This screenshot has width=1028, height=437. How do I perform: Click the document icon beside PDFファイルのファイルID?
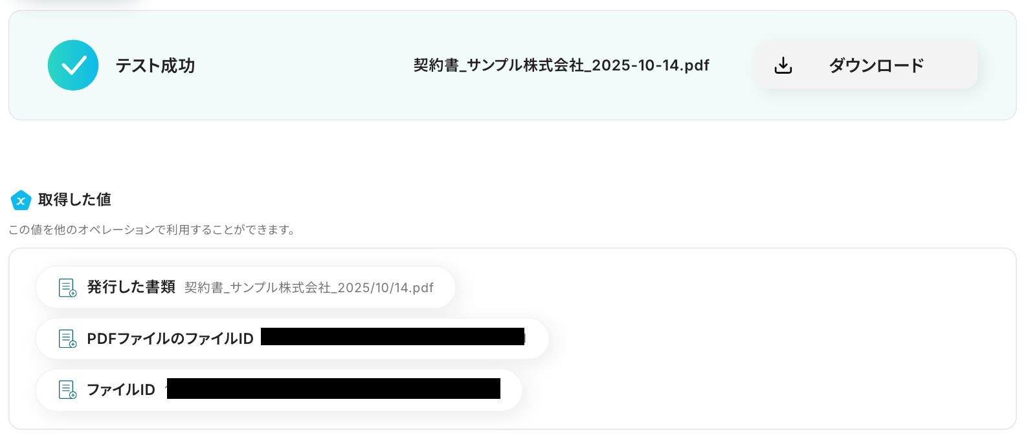coord(67,339)
